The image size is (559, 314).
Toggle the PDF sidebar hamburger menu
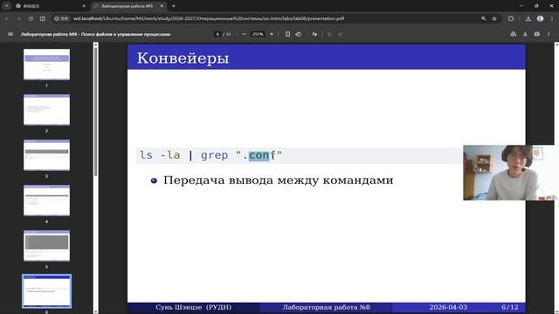(10, 34)
